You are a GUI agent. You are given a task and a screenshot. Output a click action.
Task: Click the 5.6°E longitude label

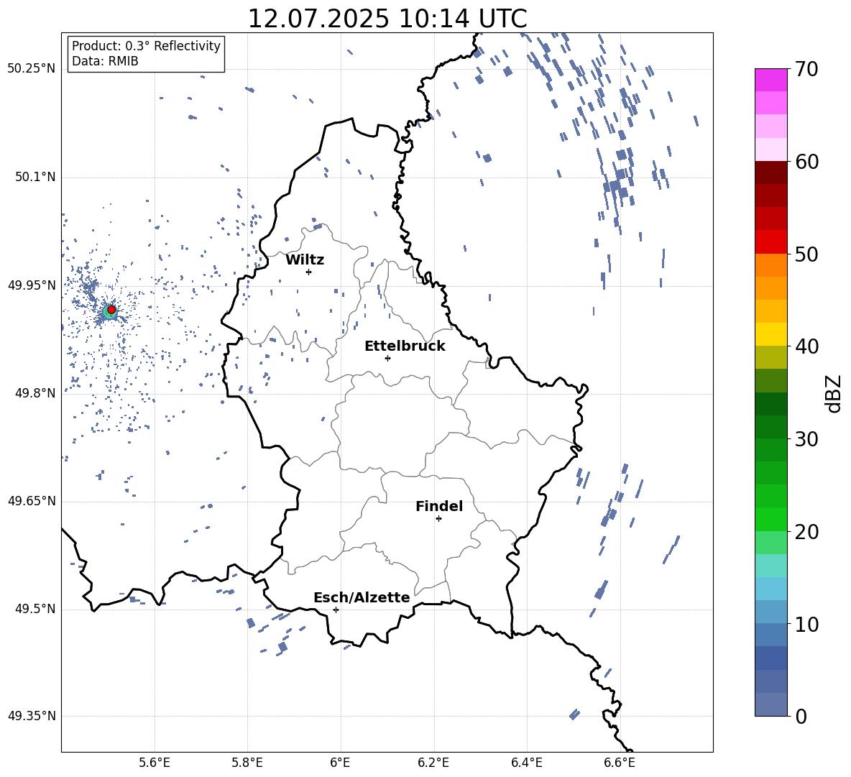155,763
